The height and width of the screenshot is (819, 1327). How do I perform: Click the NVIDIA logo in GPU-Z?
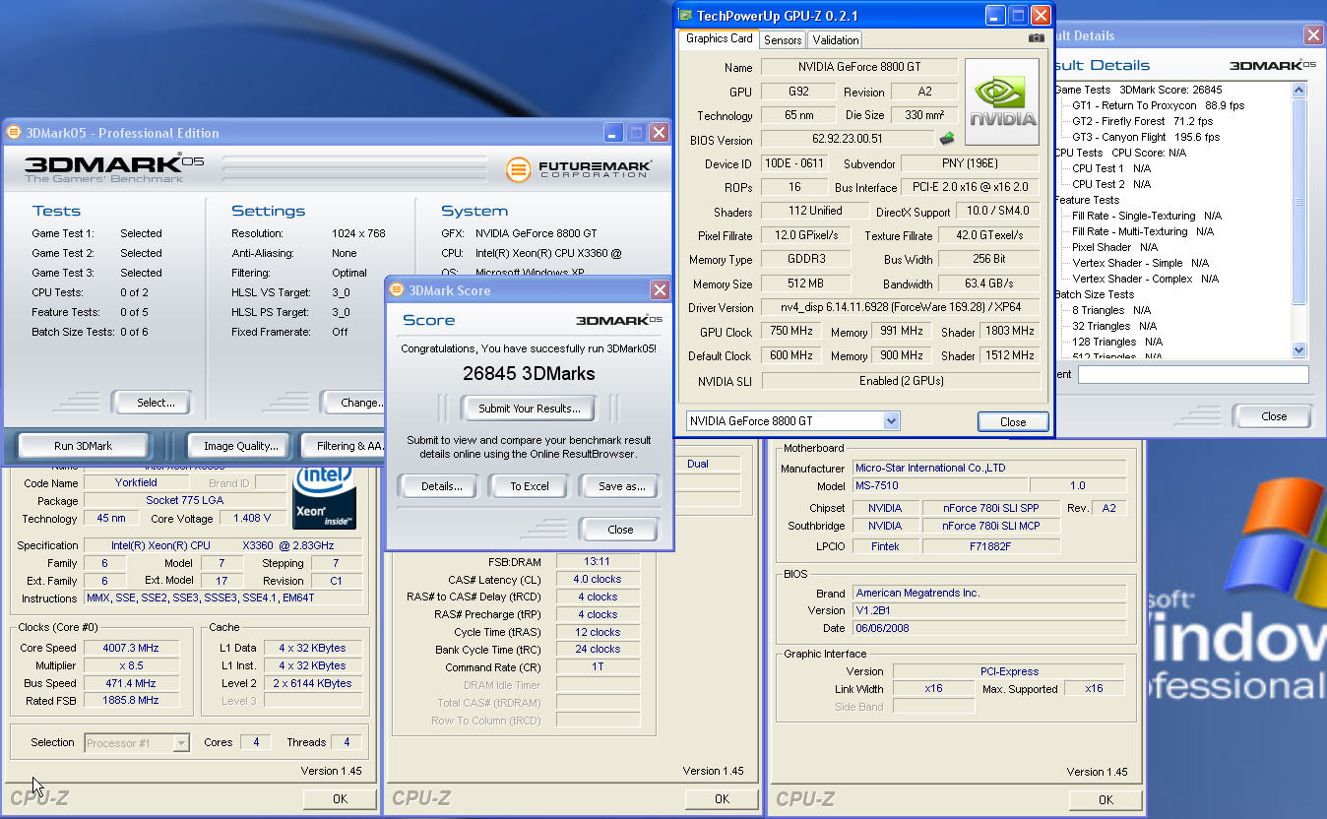click(x=1003, y=102)
